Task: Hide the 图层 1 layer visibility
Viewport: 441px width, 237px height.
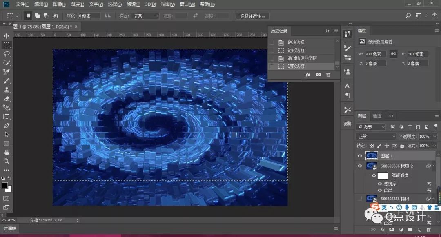Action: pos(360,156)
